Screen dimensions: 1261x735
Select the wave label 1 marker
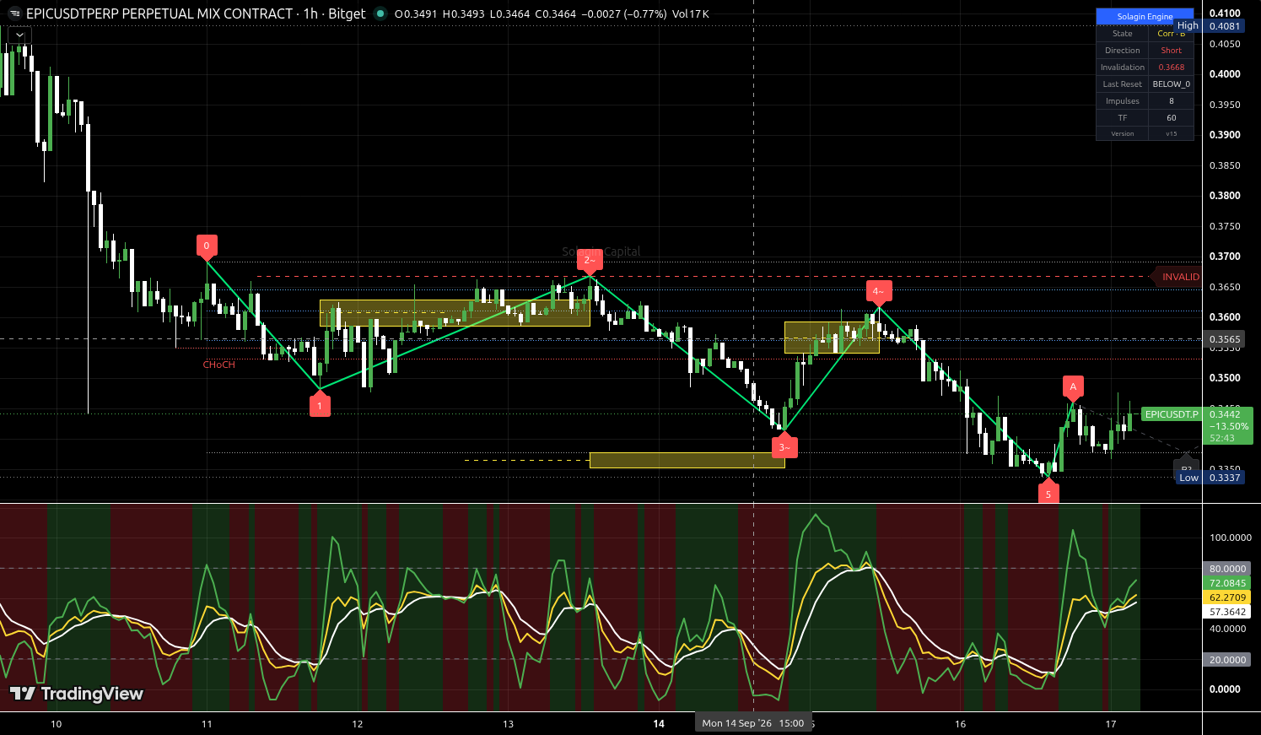(x=320, y=406)
